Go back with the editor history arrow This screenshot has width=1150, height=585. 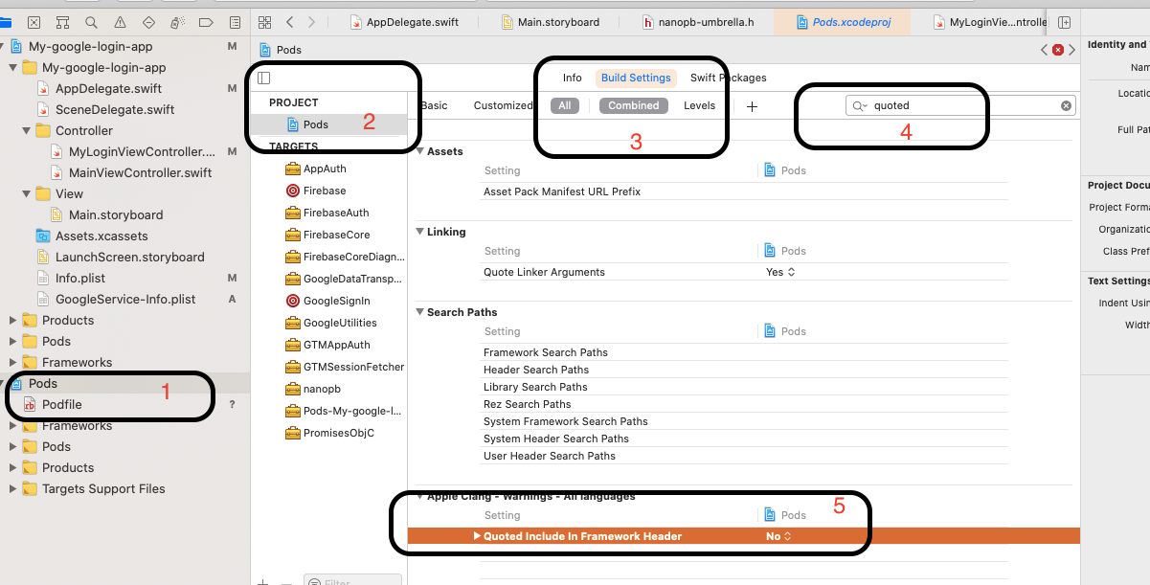tap(290, 21)
